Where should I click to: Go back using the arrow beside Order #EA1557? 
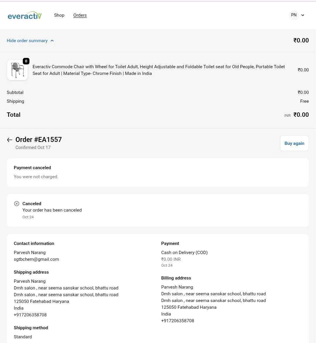click(x=10, y=140)
